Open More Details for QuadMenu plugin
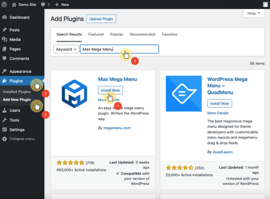Image resolution: width=270 pixels, height=199 pixels. tap(218, 113)
